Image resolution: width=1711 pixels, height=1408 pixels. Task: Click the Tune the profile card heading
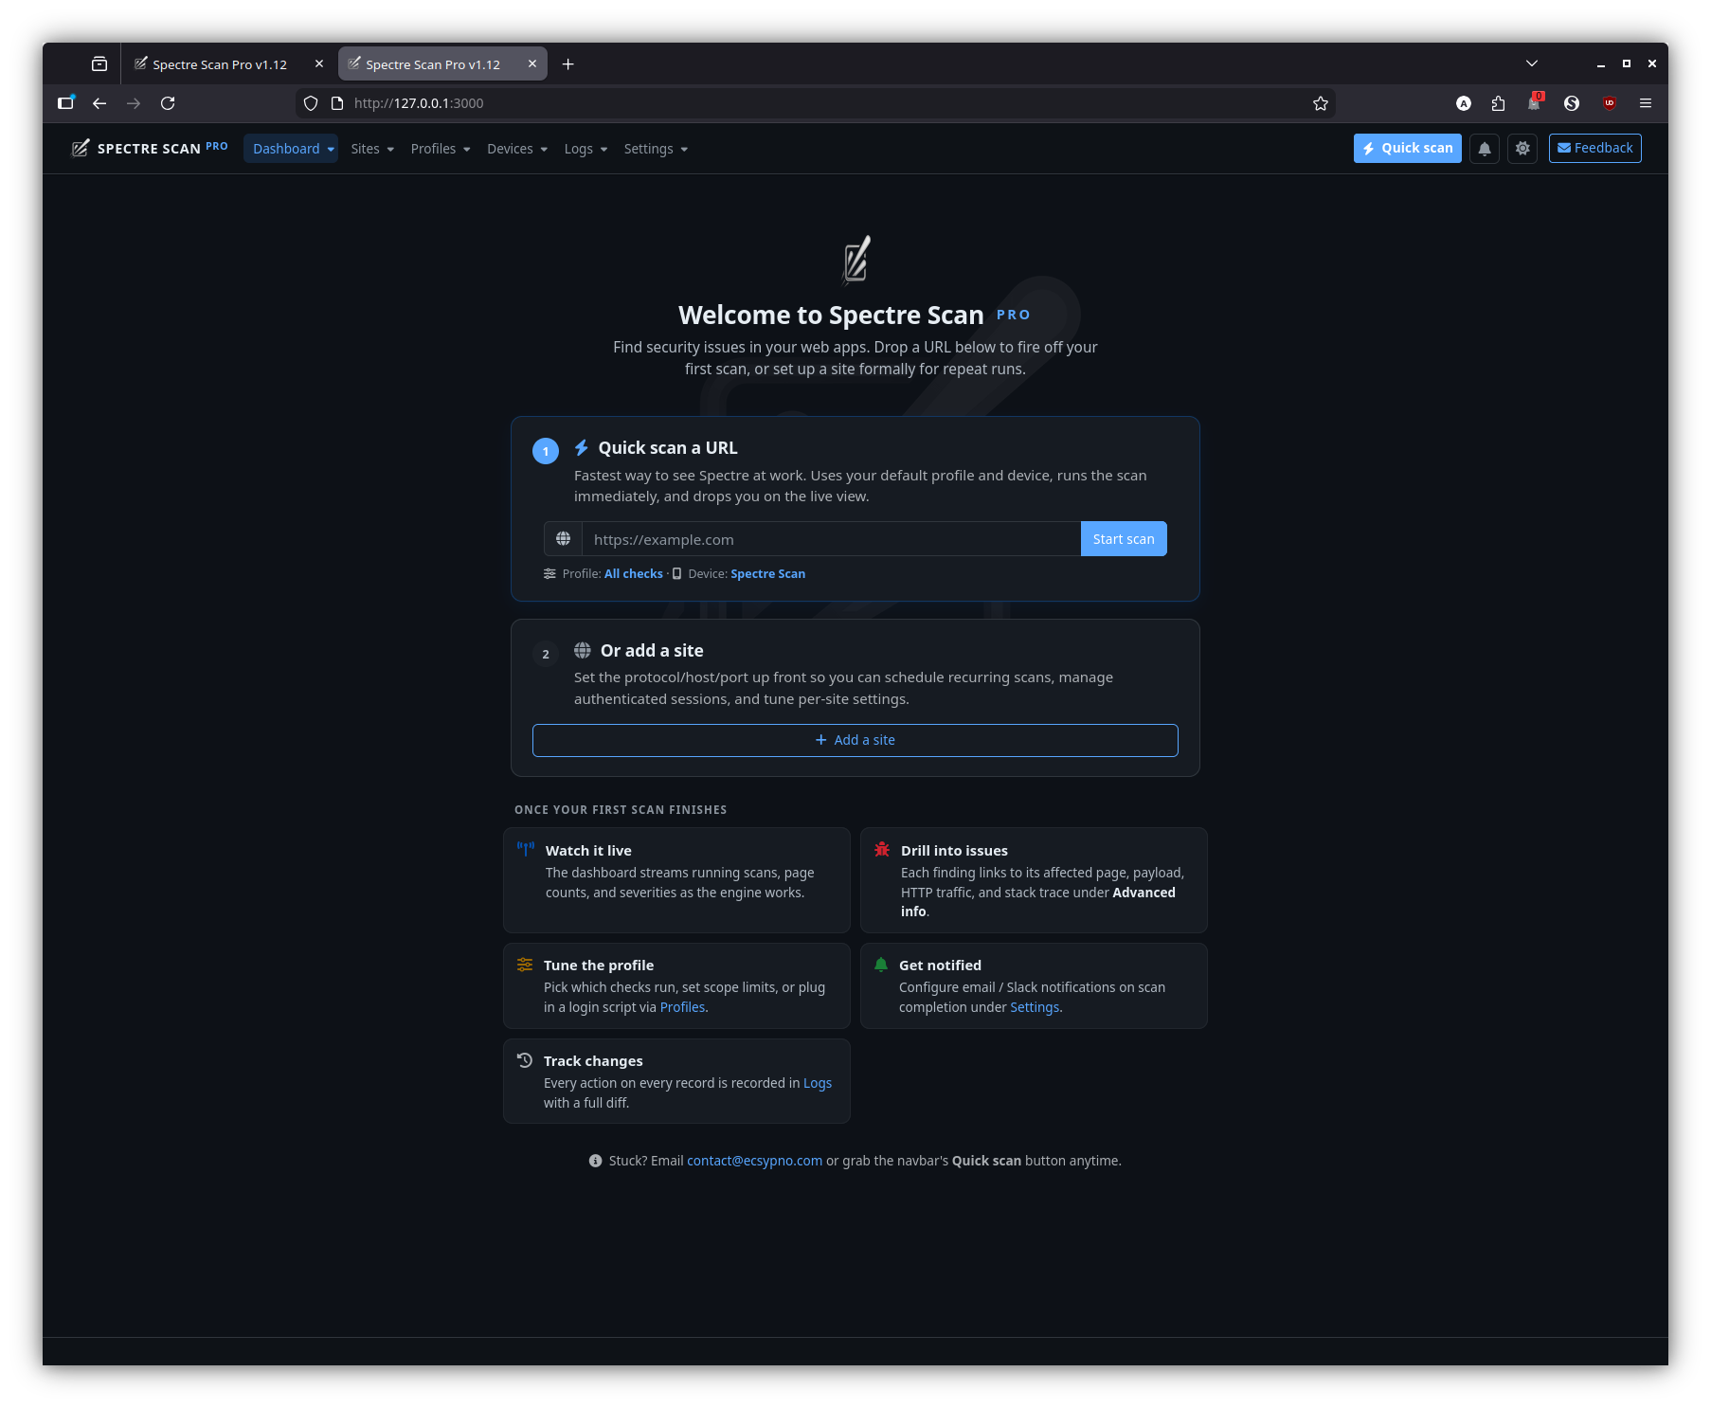point(599,966)
